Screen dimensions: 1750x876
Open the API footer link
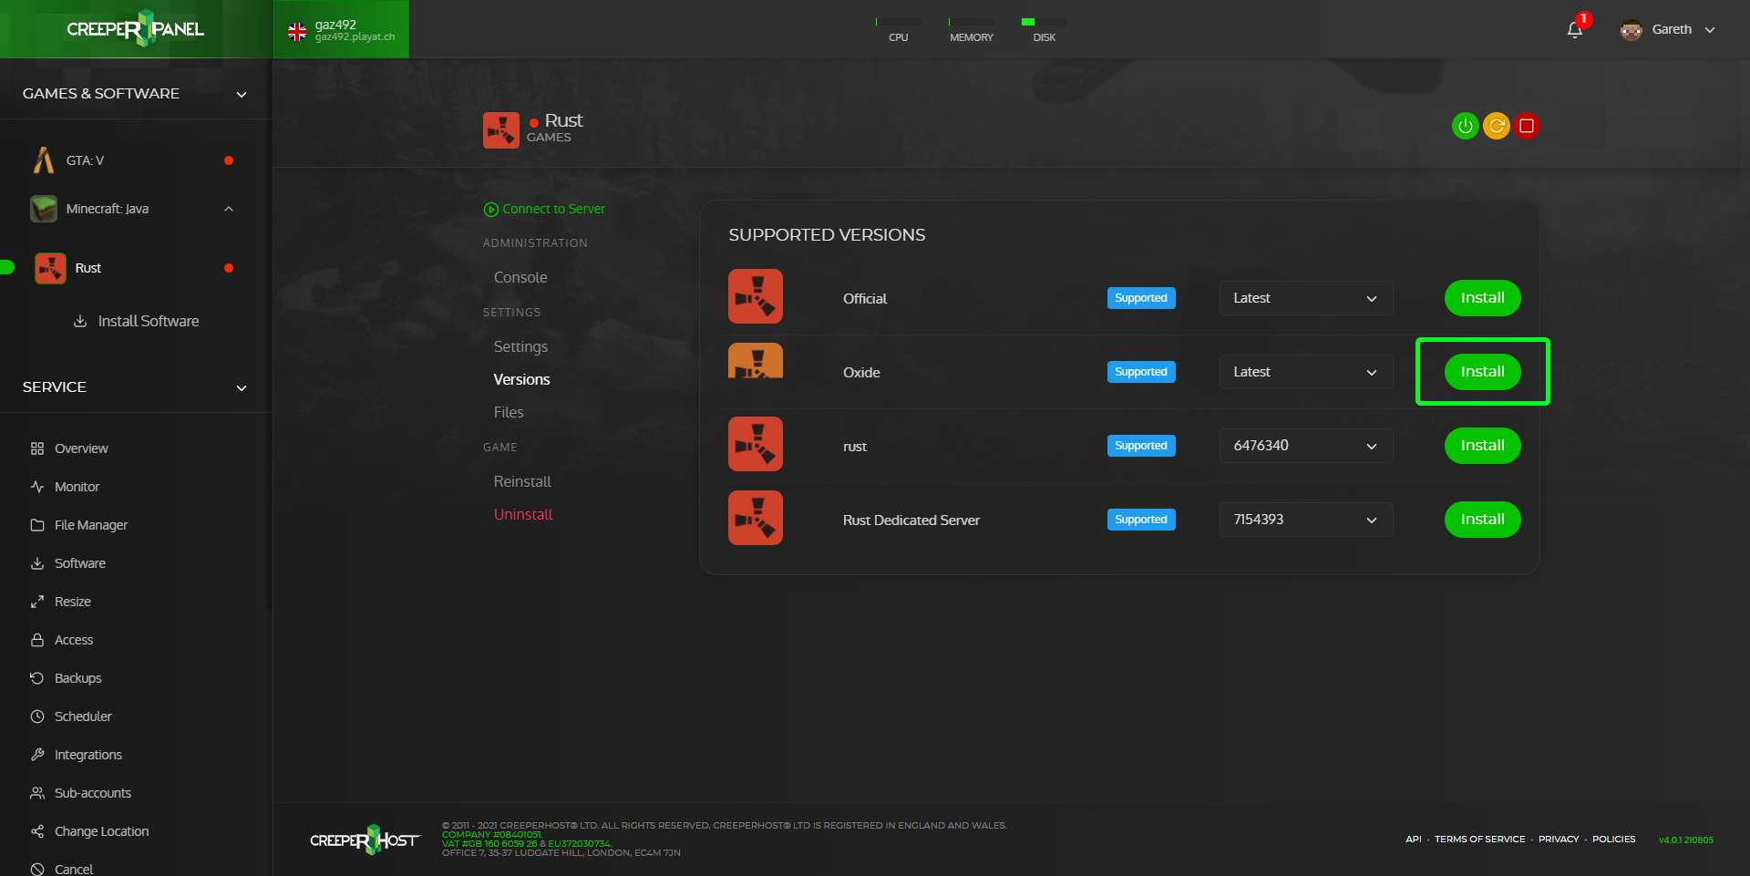tap(1413, 840)
